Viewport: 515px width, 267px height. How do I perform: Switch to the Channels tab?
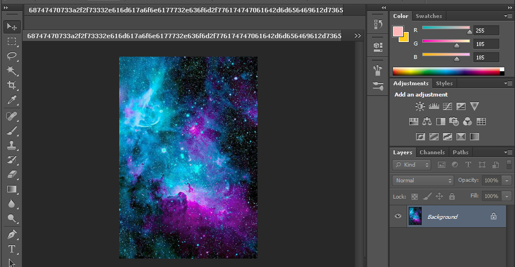click(432, 152)
